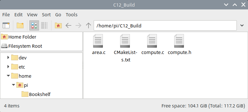The height and width of the screenshot is (112, 248).
Task: Go to home folder via toolbar icon
Action: pyautogui.click(x=58, y=25)
